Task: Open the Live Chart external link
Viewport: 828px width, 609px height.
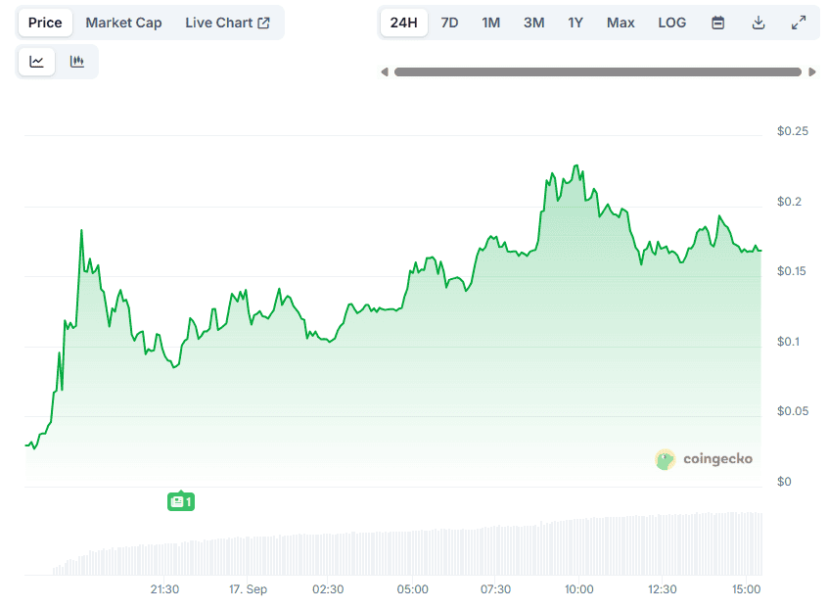Action: click(x=228, y=23)
